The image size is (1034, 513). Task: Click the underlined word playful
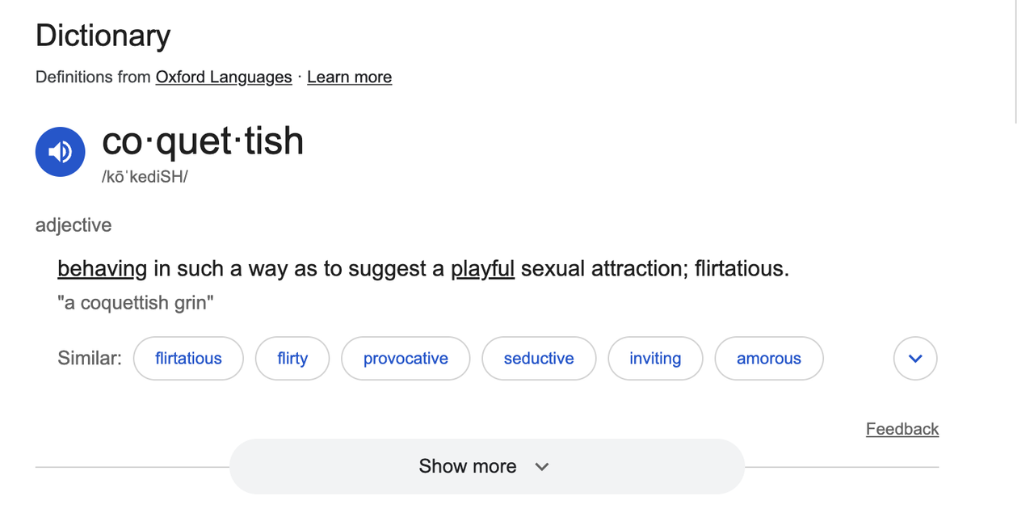point(482,268)
